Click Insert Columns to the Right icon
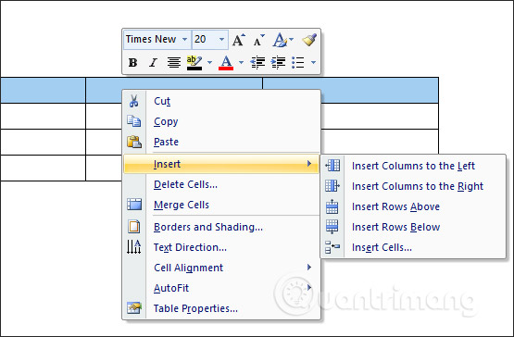 point(332,186)
